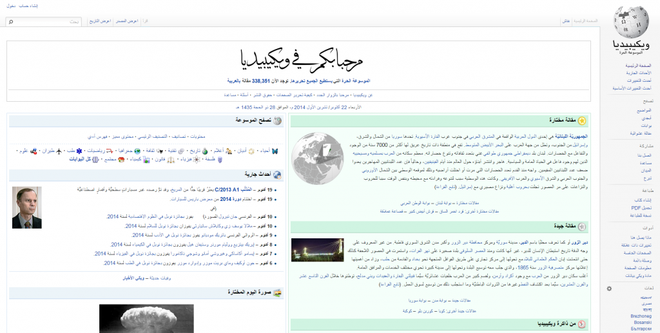
Task: Click sidebar link تحميل PDF
Action: (x=641, y=208)
